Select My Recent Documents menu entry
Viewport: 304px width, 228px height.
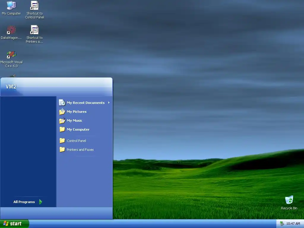85,102
